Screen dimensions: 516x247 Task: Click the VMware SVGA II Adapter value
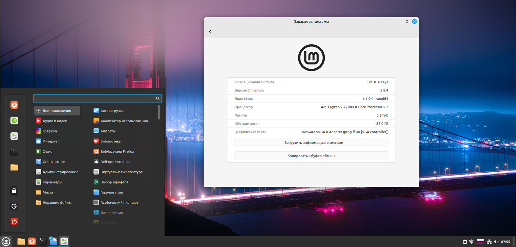point(345,132)
